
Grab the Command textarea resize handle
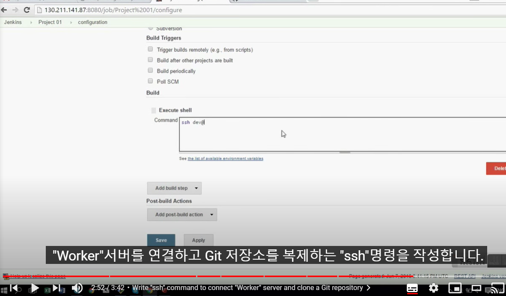click(345, 152)
